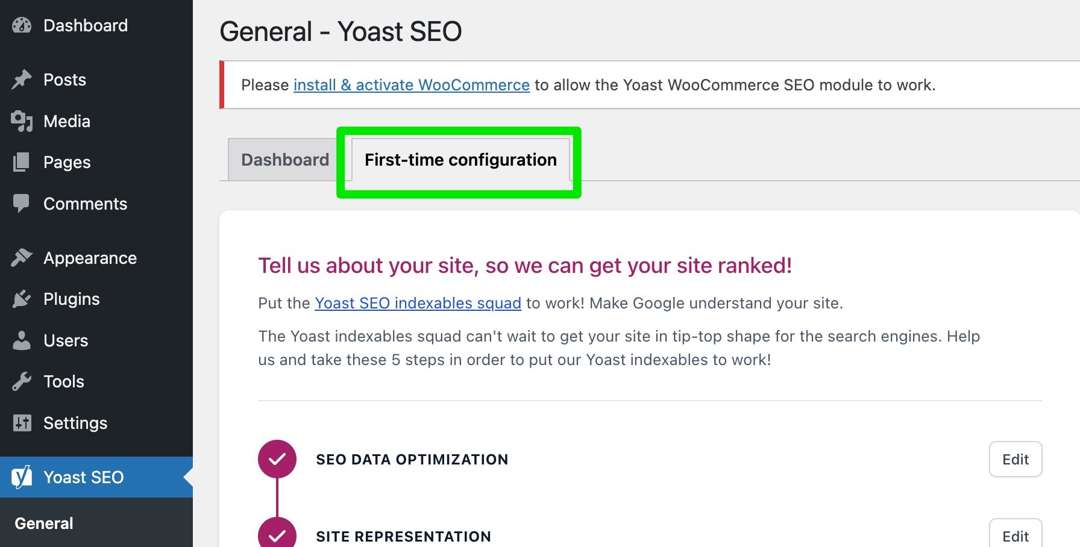
Task: Click the Site Representation checkmark step
Action: coord(277,535)
